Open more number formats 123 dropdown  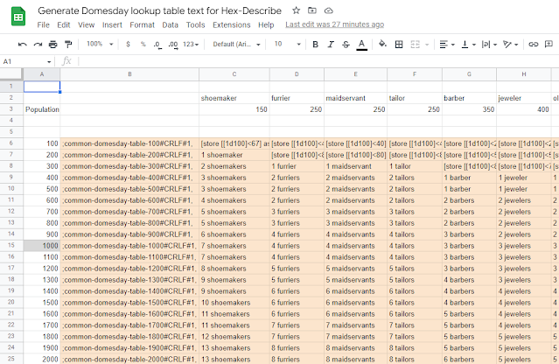click(191, 45)
